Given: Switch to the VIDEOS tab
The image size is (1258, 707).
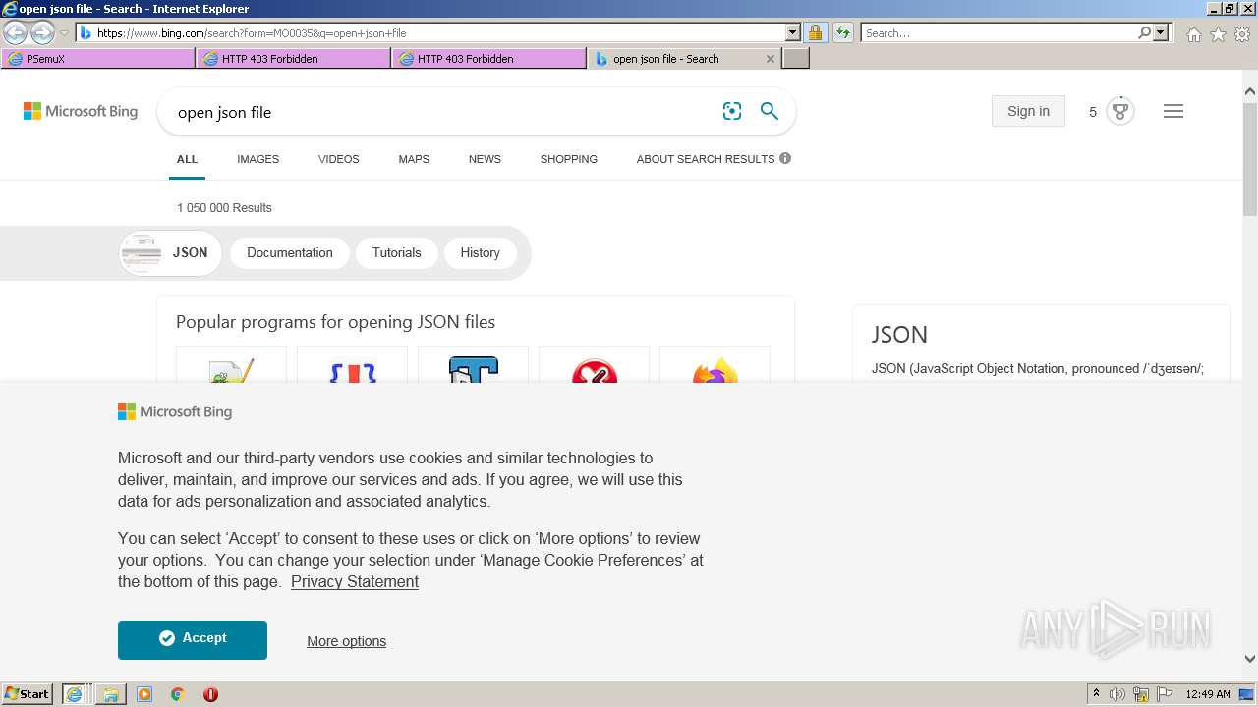Looking at the screenshot, I should (x=339, y=159).
